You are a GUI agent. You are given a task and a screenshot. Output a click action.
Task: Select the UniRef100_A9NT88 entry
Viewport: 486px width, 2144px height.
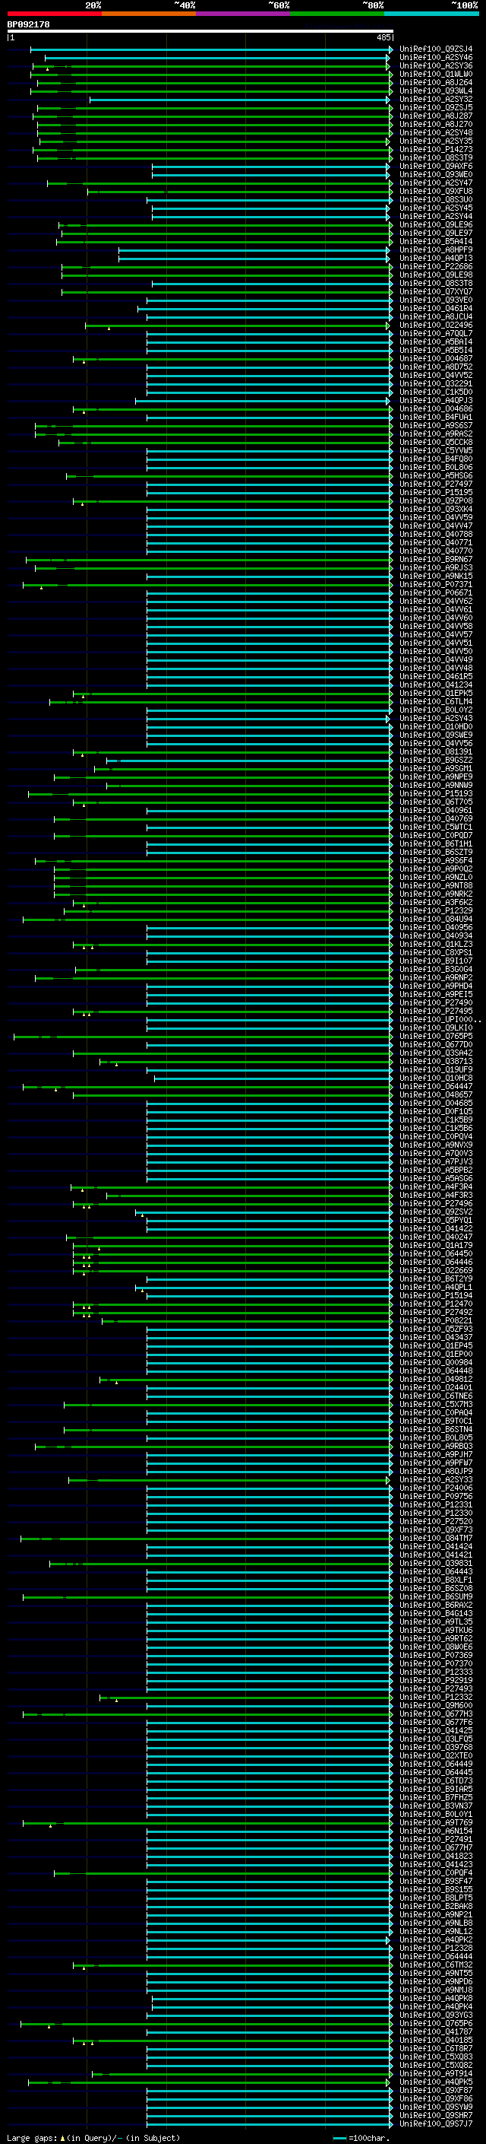click(436, 885)
